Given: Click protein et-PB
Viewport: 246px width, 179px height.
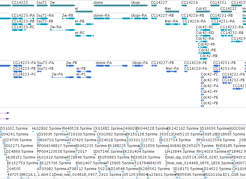Looking at the screenshot, I should 81,69.
